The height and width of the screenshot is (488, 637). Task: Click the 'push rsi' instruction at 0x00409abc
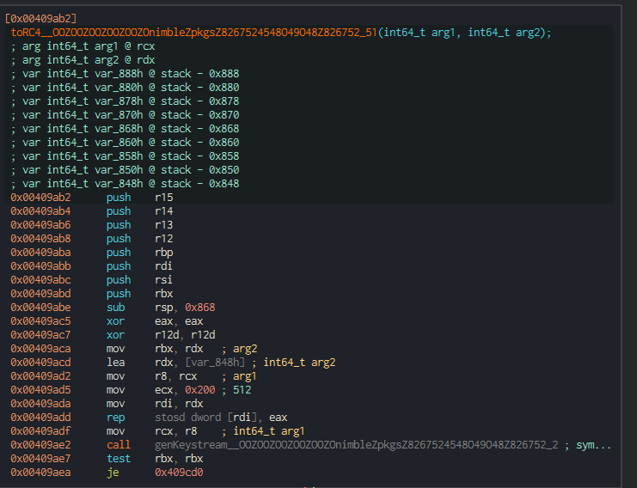tap(139, 280)
